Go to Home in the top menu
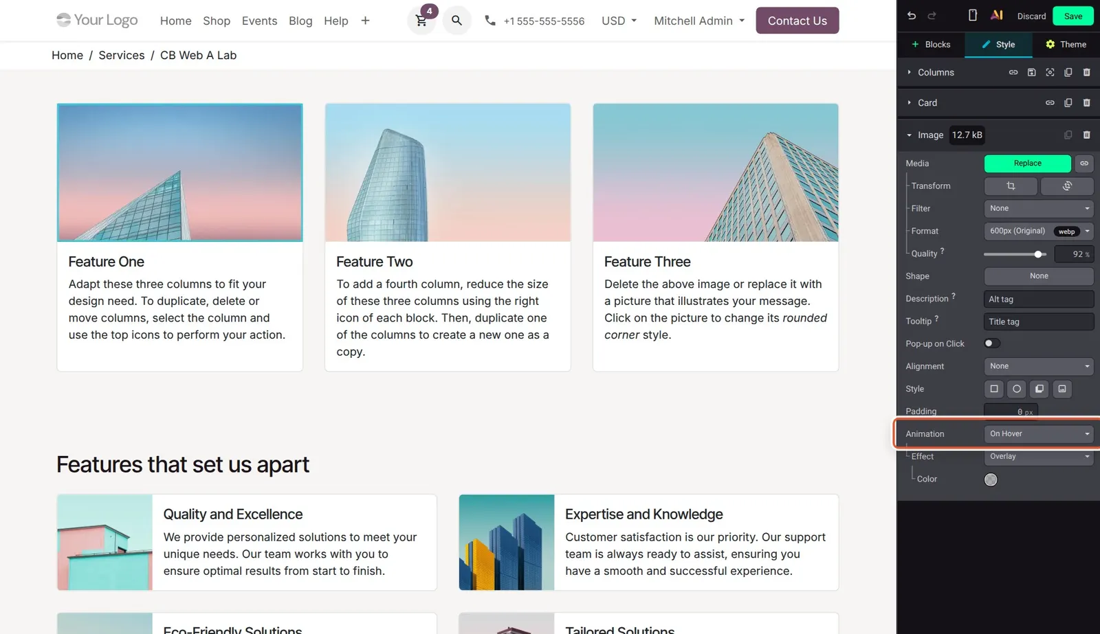Screen dimensions: 1100x634 tap(176, 21)
